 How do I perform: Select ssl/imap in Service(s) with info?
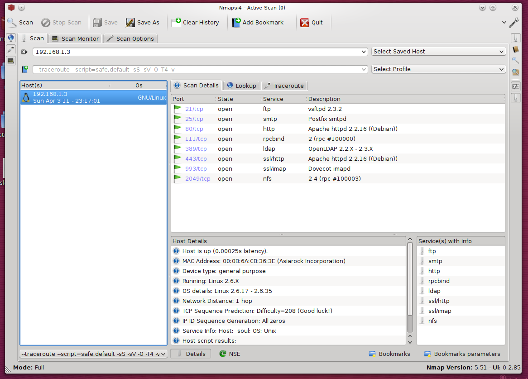pos(461,311)
